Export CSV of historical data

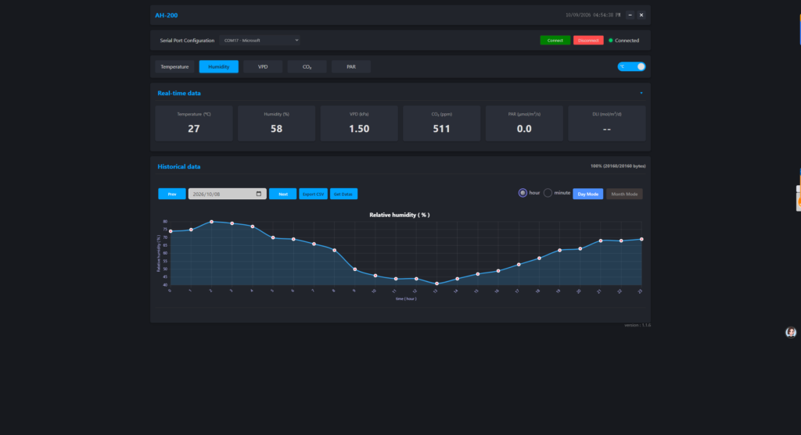313,194
